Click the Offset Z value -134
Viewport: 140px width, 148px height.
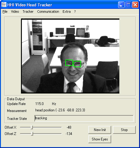[69, 134]
